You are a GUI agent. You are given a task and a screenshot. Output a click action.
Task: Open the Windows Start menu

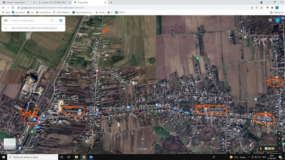click(3, 157)
